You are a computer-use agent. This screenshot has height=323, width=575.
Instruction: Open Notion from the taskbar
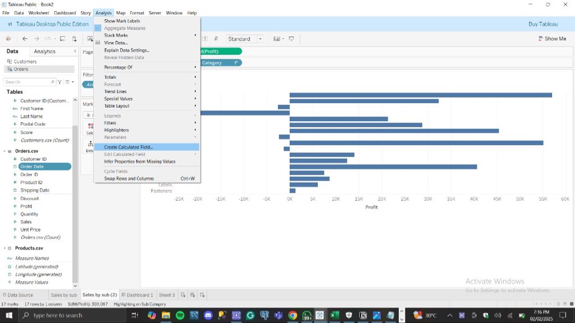(x=363, y=315)
